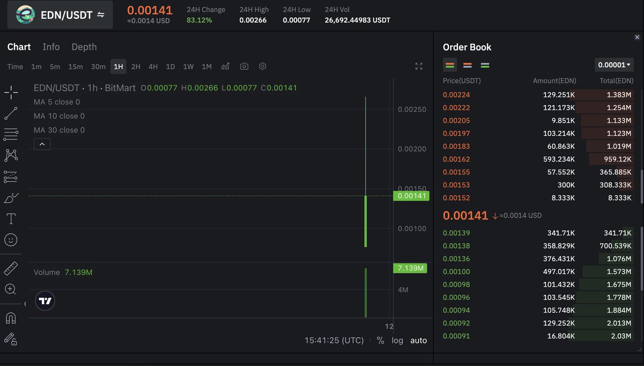Open chart settings gear

pos(262,67)
